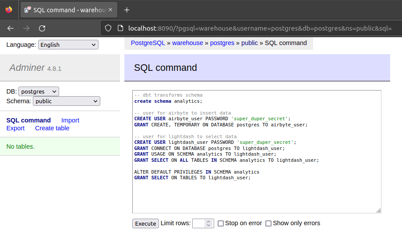This screenshot has width=402, height=244.
Task: Click 'GRANT SELECT ON TABLES TO lightdash_user;' line
Action: click(x=192, y=178)
